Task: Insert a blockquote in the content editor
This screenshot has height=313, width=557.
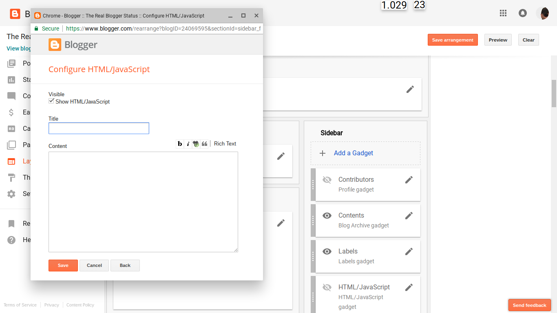Action: [x=204, y=143]
